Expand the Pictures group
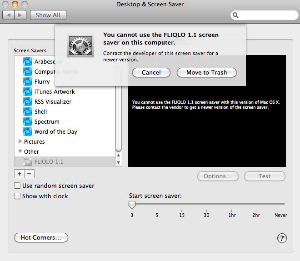Screen dimensions: 300x261 20,141
